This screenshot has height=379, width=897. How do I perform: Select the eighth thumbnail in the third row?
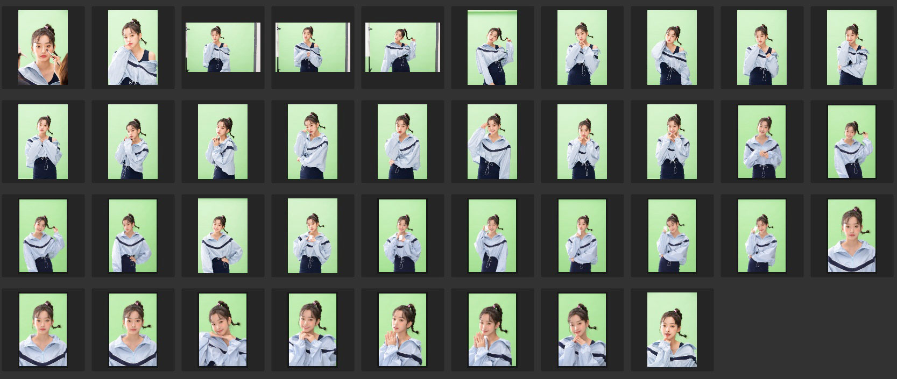[x=672, y=235]
